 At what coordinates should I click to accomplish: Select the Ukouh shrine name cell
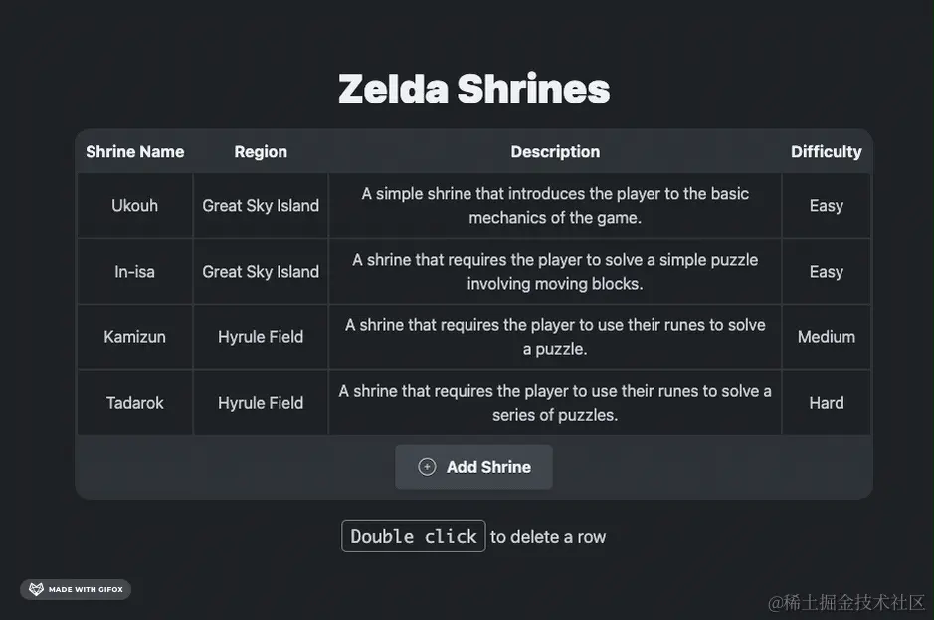pyautogui.click(x=134, y=206)
